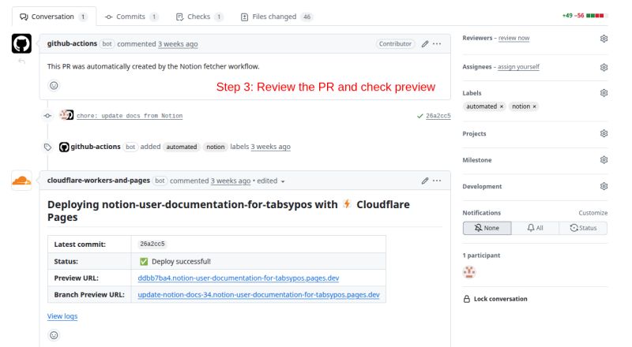This screenshot has width=632, height=347.
Task: Expand the 'edited' history dropdown
Action: click(271, 181)
